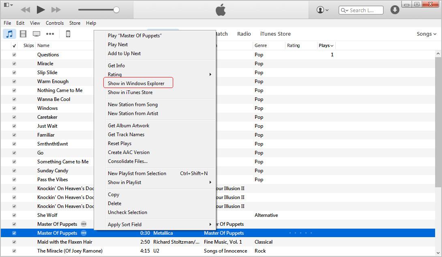Click the Play button

pos(41,10)
